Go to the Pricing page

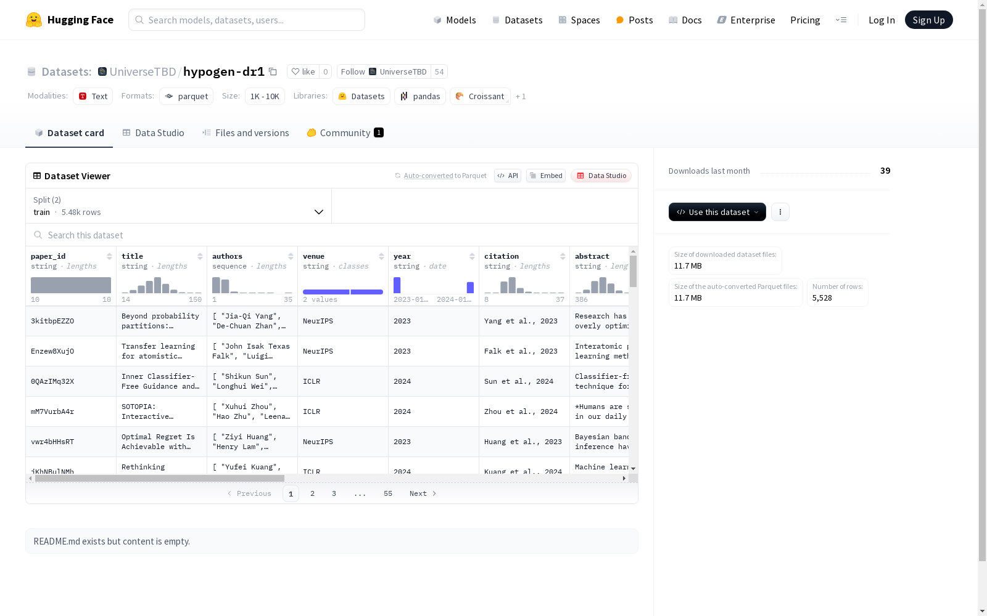(805, 20)
